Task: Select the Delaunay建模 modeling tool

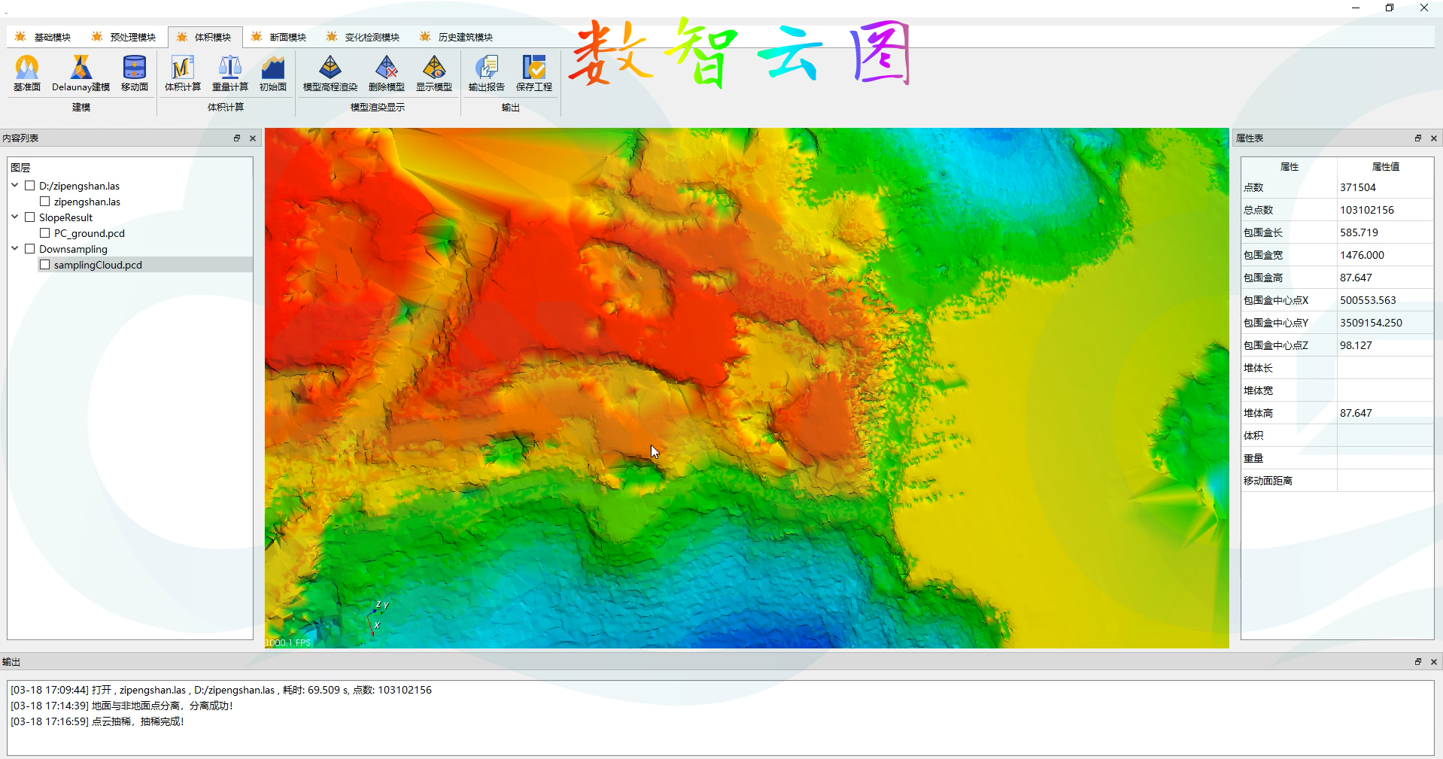Action: (81, 68)
